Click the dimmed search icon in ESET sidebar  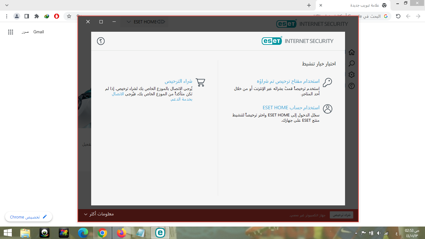(352, 63)
